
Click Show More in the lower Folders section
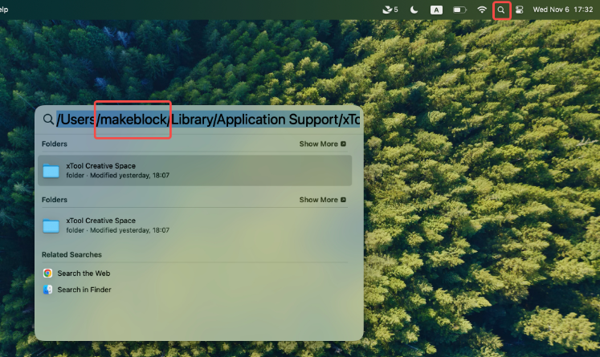[322, 200]
